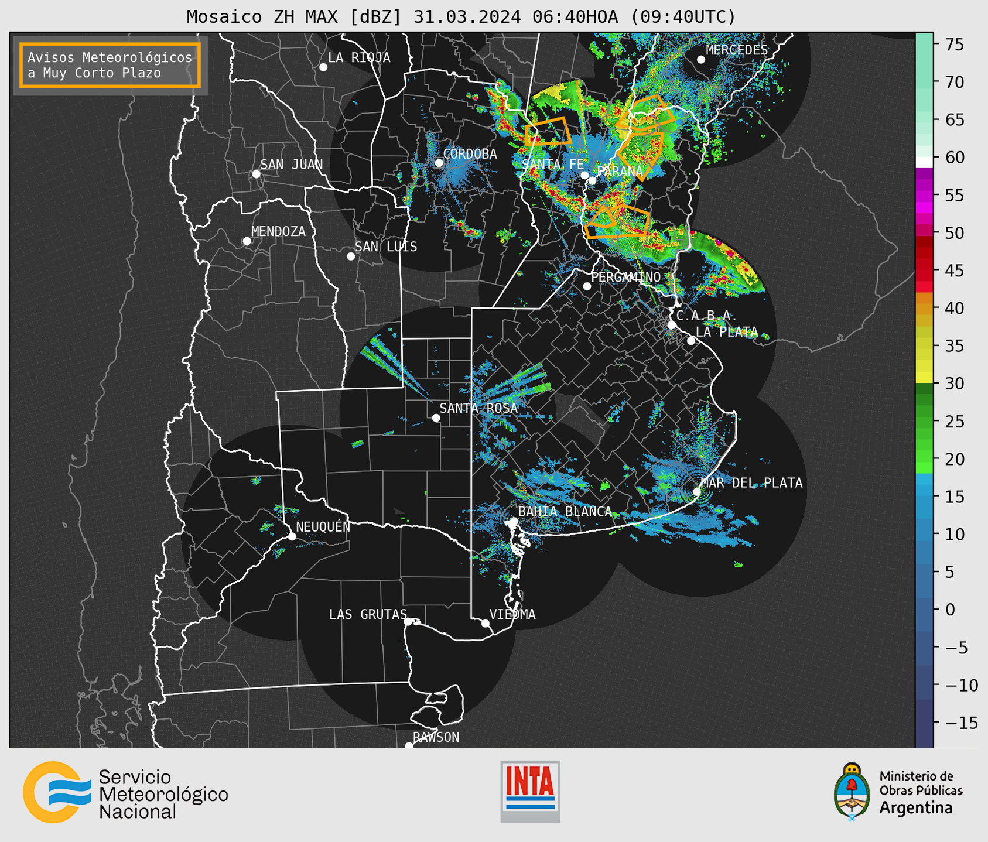The image size is (988, 842).
Task: Click the Avisos Meteorológicos a Muy Corto Plazo legend box
Action: [x=110, y=65]
